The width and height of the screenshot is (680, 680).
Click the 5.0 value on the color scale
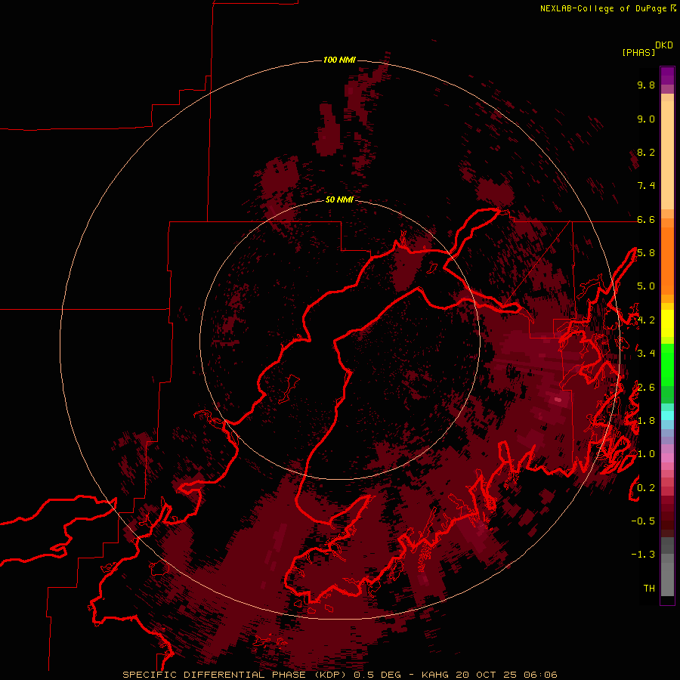[x=646, y=286]
